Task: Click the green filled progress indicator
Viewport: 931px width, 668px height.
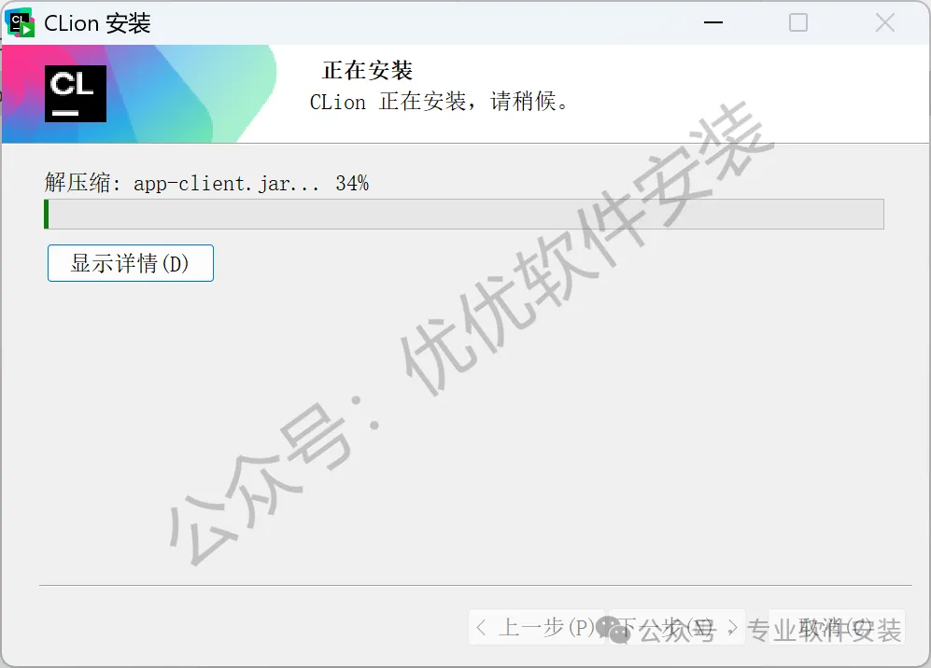Action: 47,215
